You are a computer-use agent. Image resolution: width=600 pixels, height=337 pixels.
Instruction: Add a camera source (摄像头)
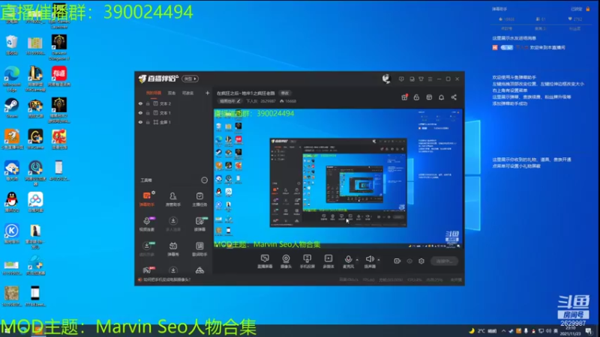click(286, 261)
